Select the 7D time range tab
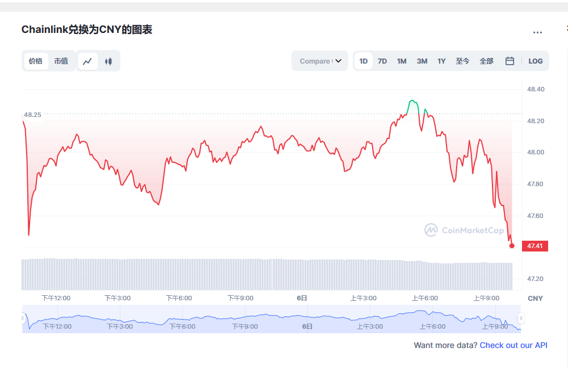Viewport: 568px width, 369px height. click(x=382, y=61)
